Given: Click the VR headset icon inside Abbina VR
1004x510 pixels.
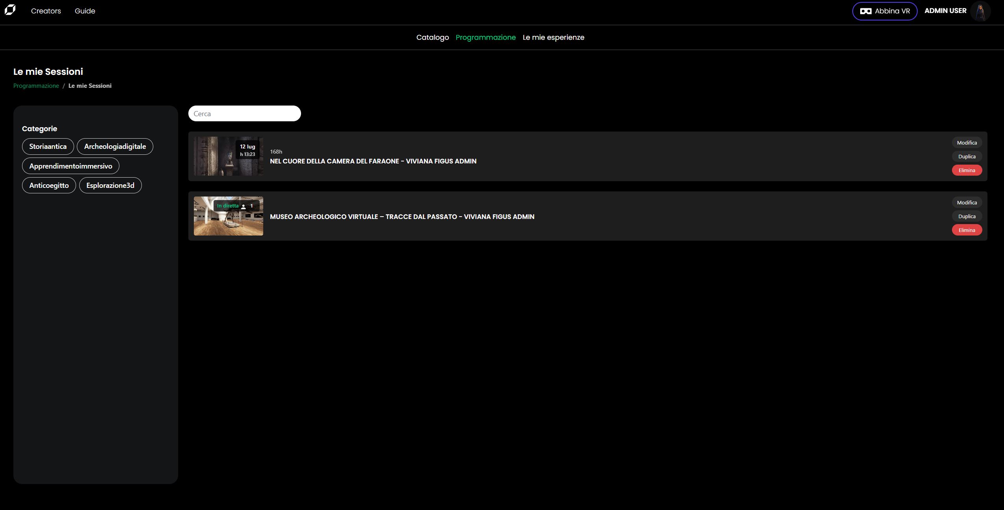Looking at the screenshot, I should 866,11.
